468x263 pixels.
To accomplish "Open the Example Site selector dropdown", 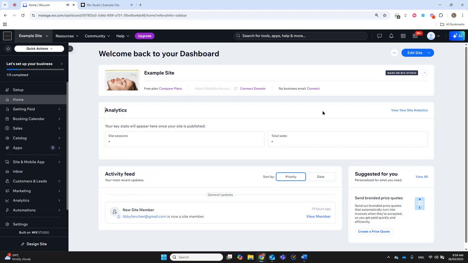I will (33, 36).
